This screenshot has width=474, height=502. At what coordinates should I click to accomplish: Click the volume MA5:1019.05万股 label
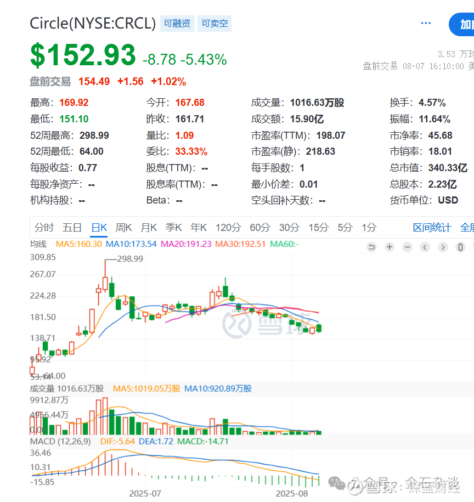(146, 388)
